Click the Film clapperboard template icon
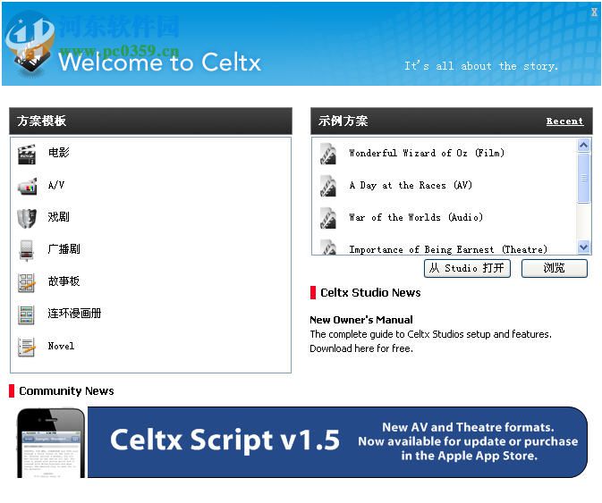The height and width of the screenshot is (503, 602). (x=27, y=155)
